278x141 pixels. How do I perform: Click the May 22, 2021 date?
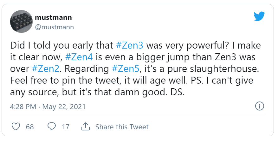(x=64, y=107)
